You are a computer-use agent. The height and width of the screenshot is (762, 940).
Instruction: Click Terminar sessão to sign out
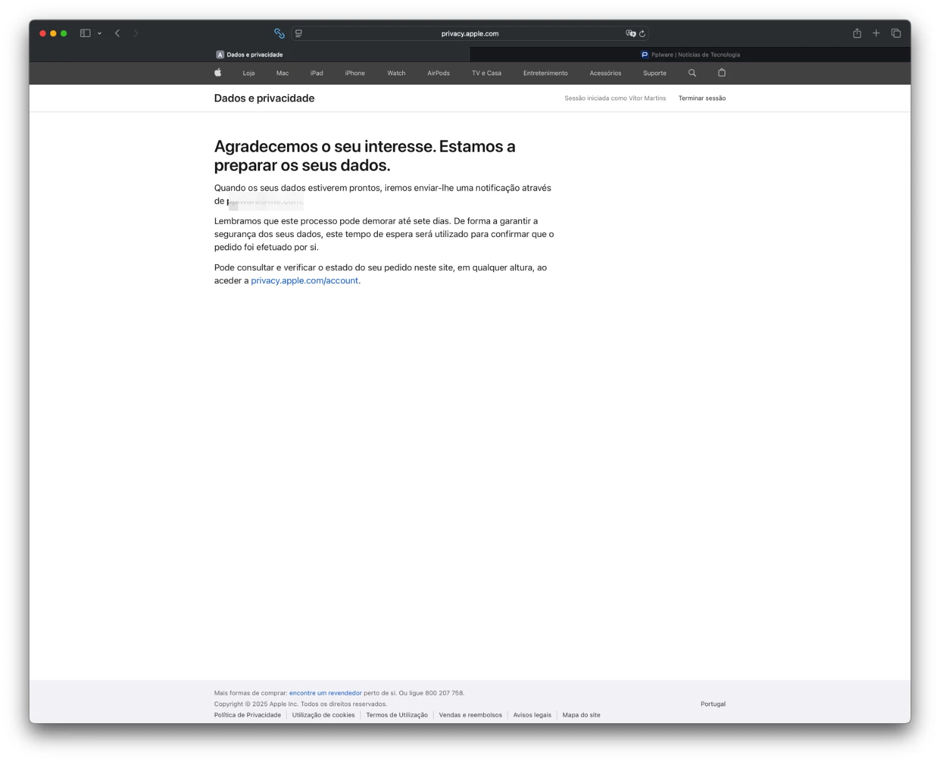702,98
